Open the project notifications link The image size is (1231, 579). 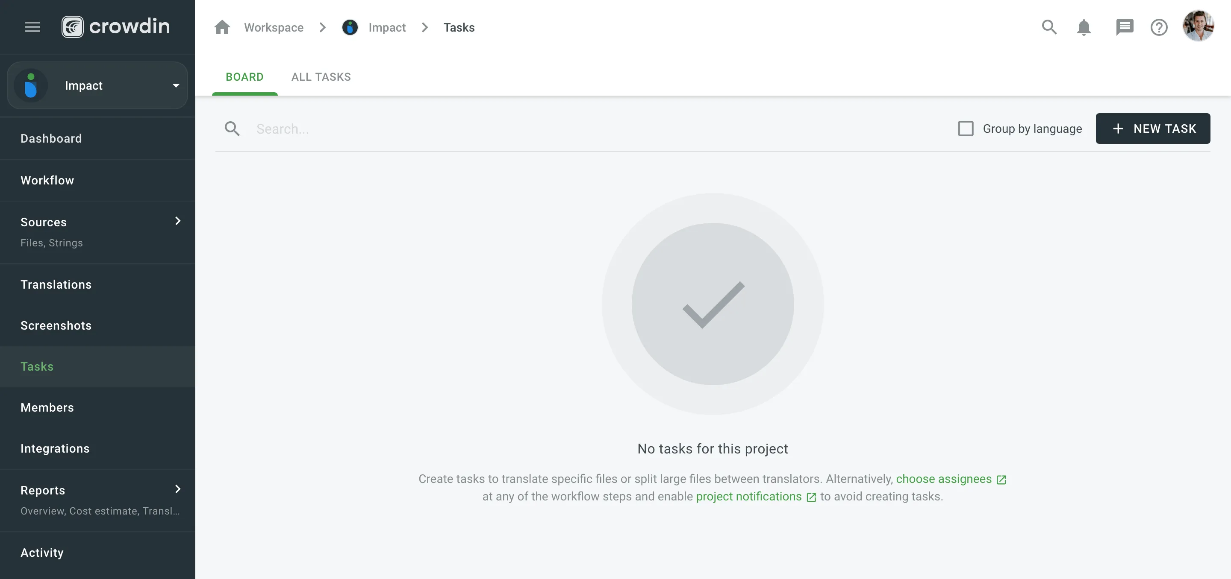(x=748, y=497)
